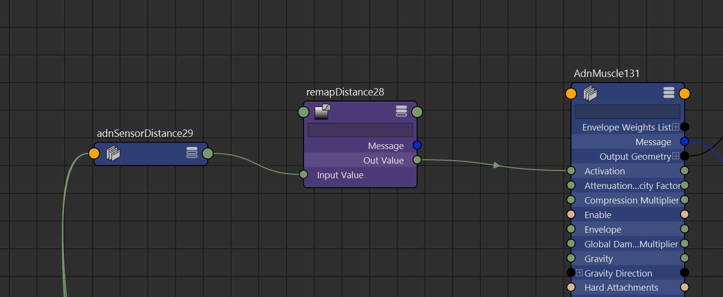Click the Gravity attribute input port
723x297 pixels.
(x=571, y=258)
